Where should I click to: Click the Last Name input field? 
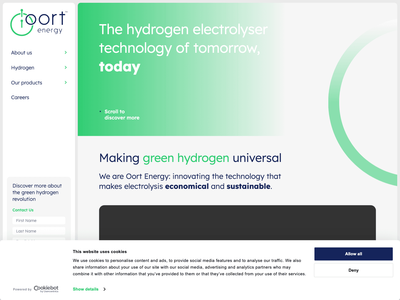click(x=39, y=231)
